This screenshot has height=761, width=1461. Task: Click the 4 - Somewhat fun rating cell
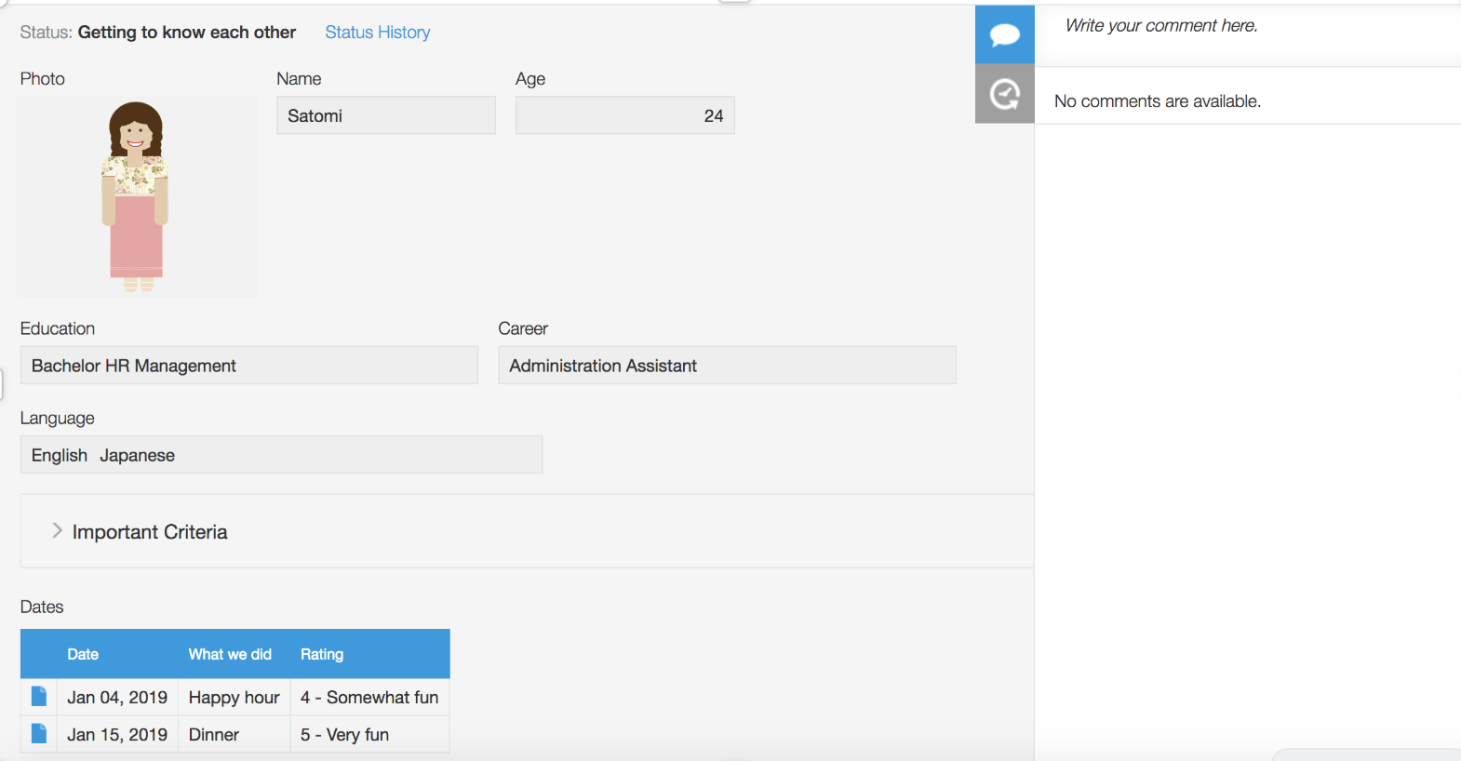click(x=369, y=698)
